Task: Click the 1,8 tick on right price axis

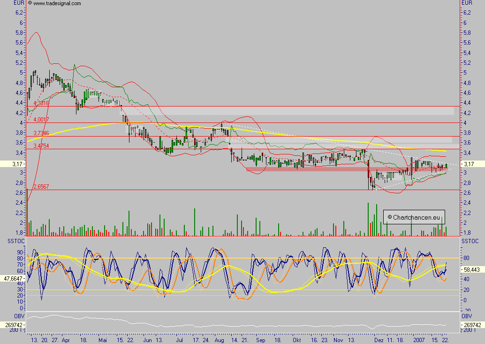Action: (467, 233)
